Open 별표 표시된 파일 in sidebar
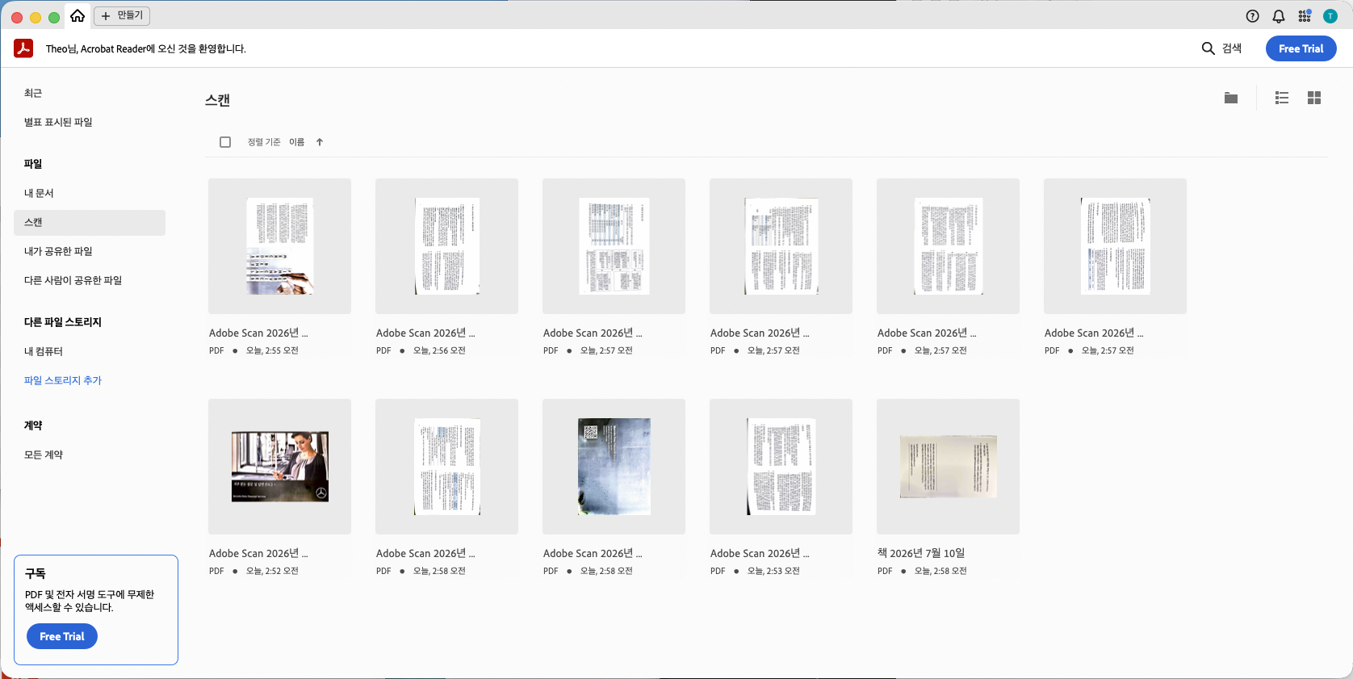 pyautogui.click(x=90, y=122)
